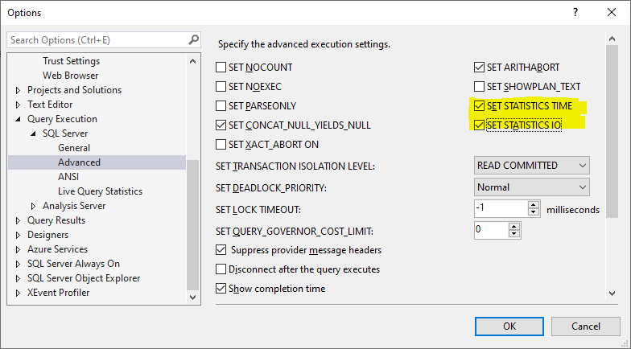
Task: Open the help question mark button
Action: (575, 13)
